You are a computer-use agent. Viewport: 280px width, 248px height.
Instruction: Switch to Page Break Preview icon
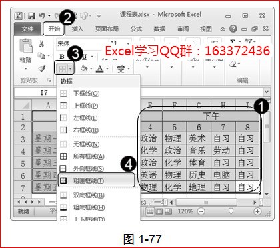168,211
